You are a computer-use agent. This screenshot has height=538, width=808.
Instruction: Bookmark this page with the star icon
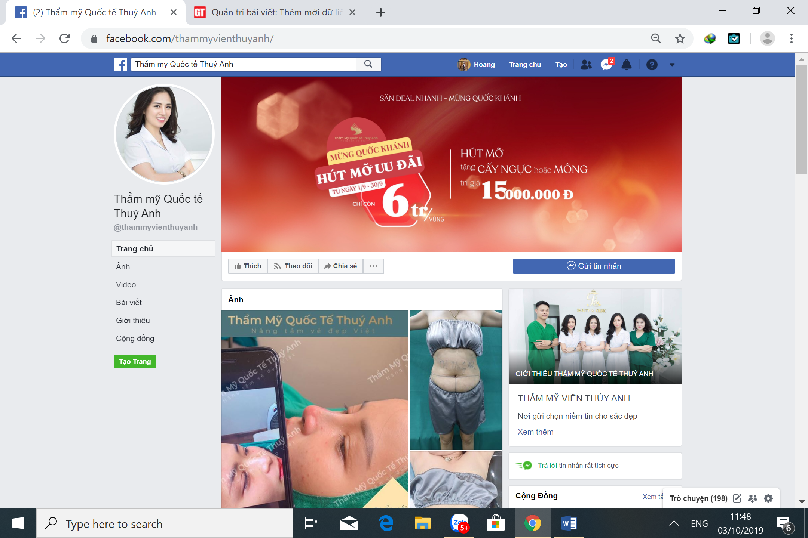coord(680,38)
